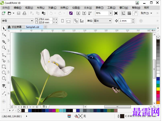Toggle Show Grid button
165x121 pixels.
coord(129,13)
